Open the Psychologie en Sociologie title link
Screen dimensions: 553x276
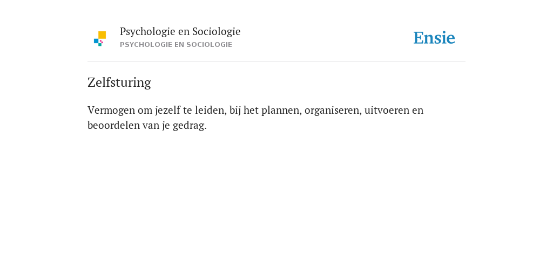(180, 32)
